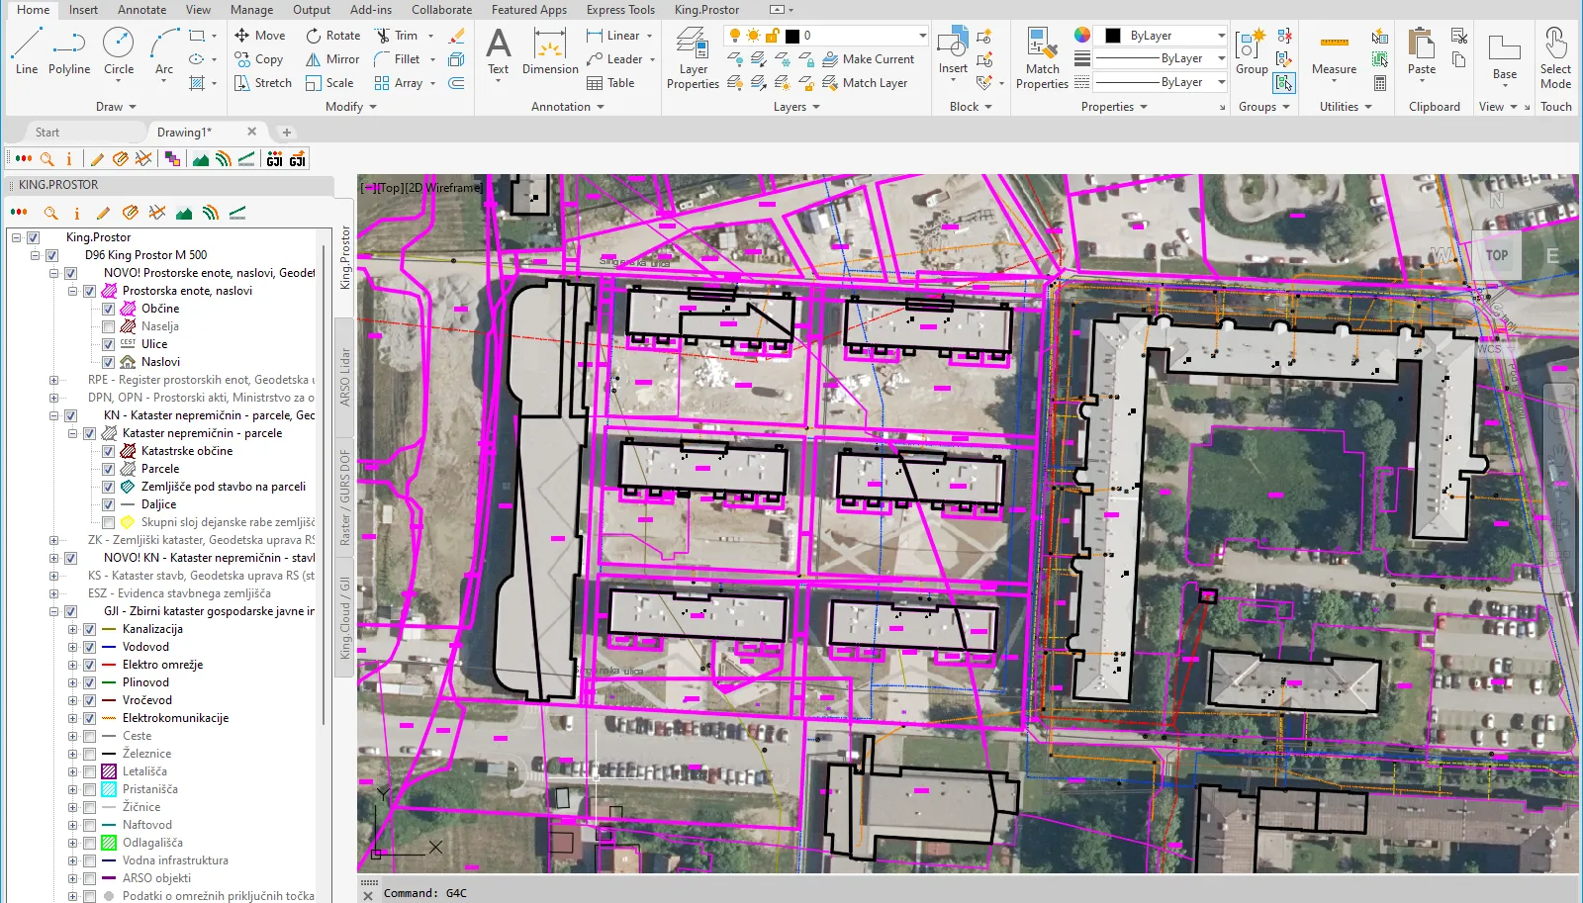Open the Annotate ribbon tab

pyautogui.click(x=141, y=10)
